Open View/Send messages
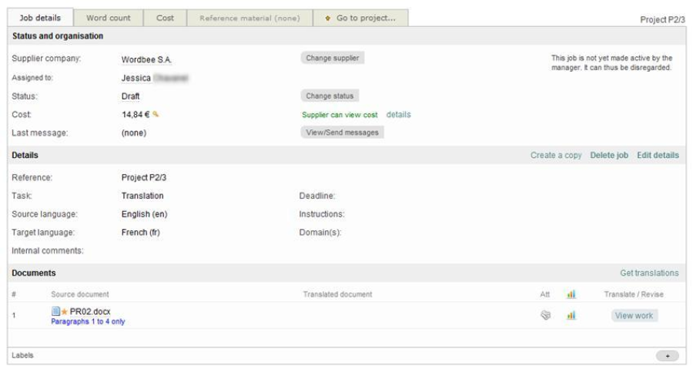 point(342,133)
